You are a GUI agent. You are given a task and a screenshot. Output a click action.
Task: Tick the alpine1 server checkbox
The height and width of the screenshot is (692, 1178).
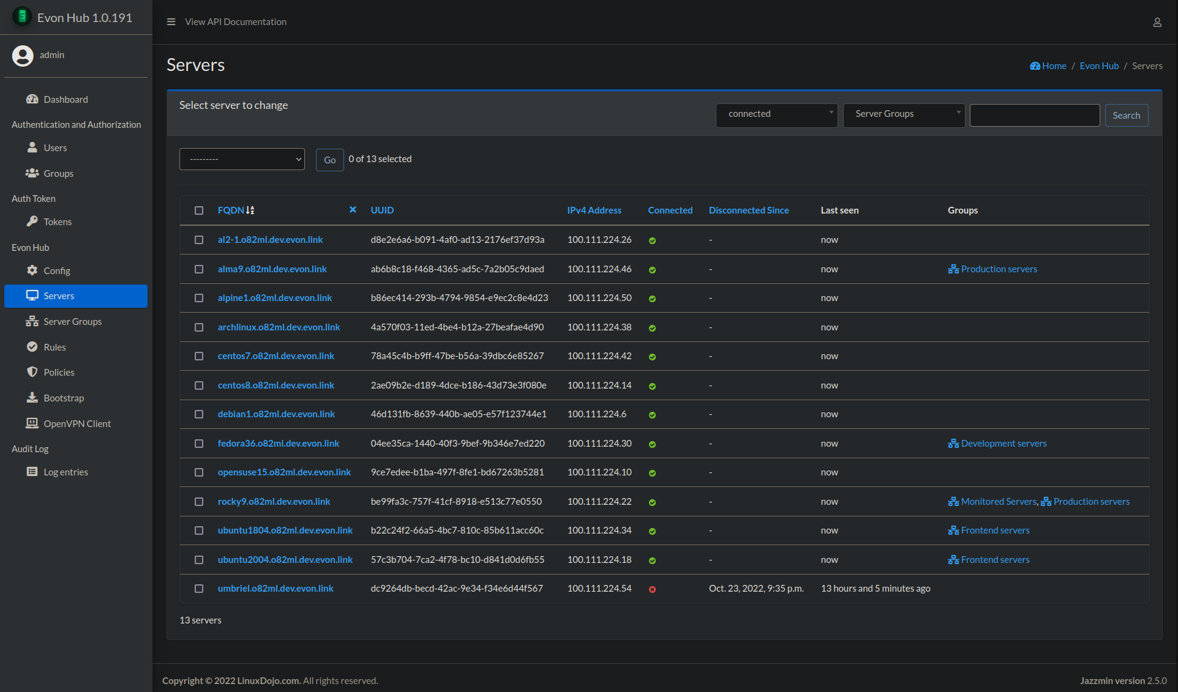[199, 298]
